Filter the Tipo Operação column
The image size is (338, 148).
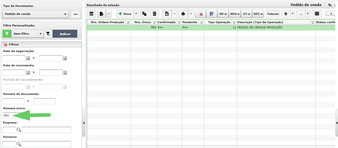[x=234, y=22]
